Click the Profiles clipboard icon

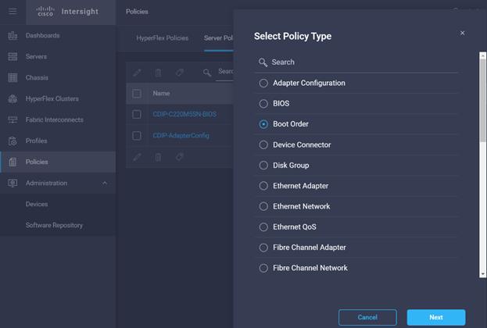point(13,141)
